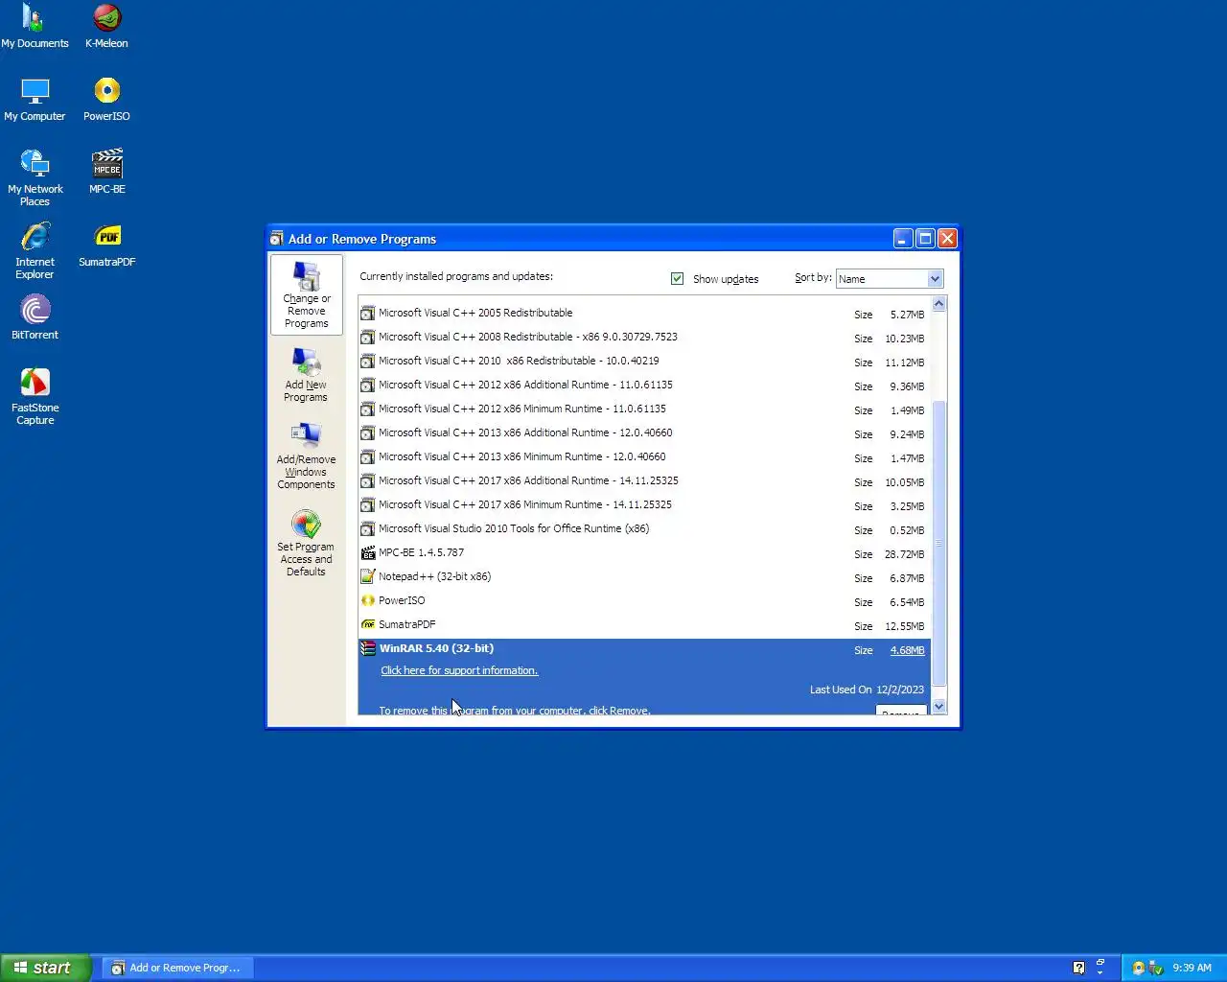
Task: Select Microsoft Visual C++ 2008 Redistributable row
Action: [x=643, y=337]
